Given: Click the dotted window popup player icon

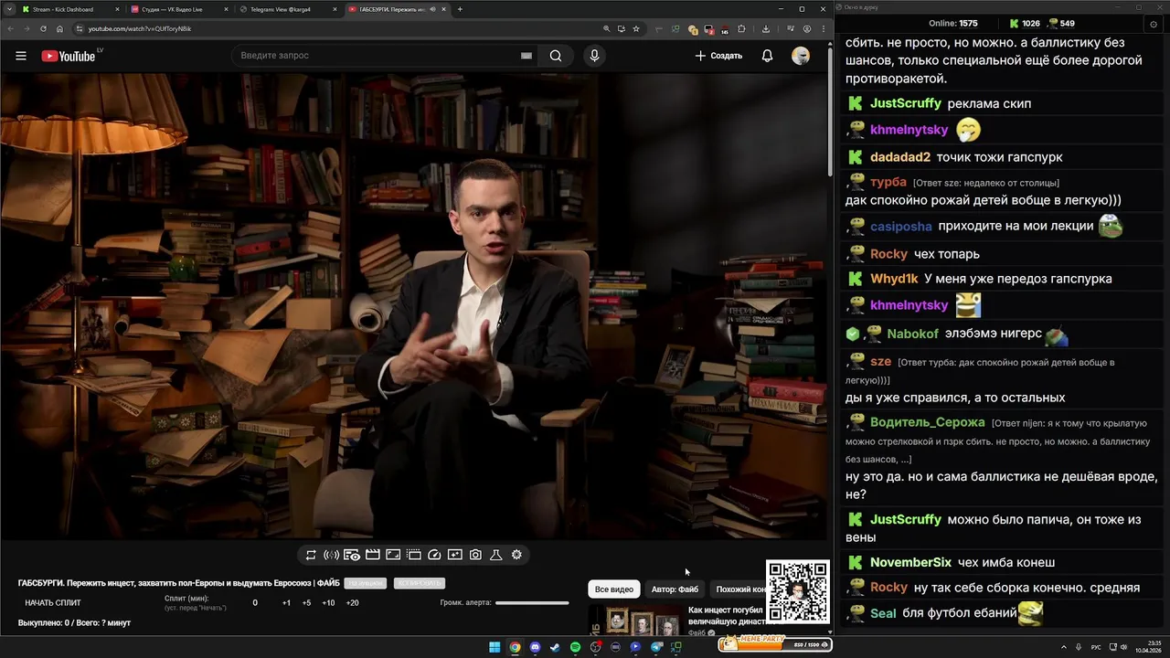Looking at the screenshot, I should click(x=413, y=555).
